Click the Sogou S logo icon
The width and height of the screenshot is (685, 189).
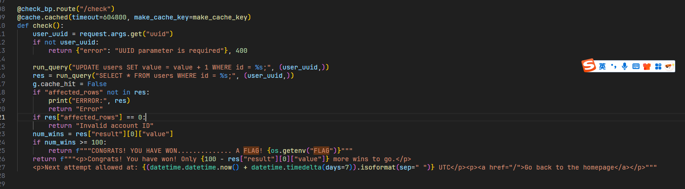click(x=589, y=66)
